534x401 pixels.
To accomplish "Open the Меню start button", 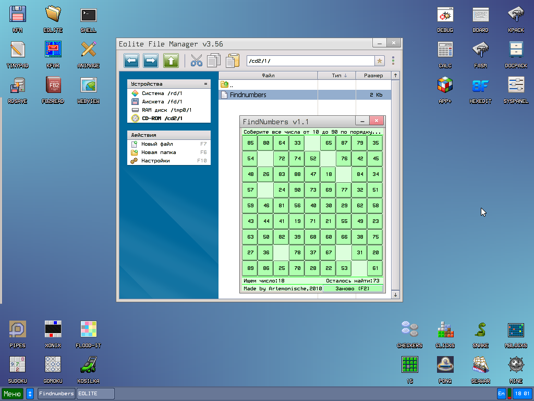I will (13, 394).
